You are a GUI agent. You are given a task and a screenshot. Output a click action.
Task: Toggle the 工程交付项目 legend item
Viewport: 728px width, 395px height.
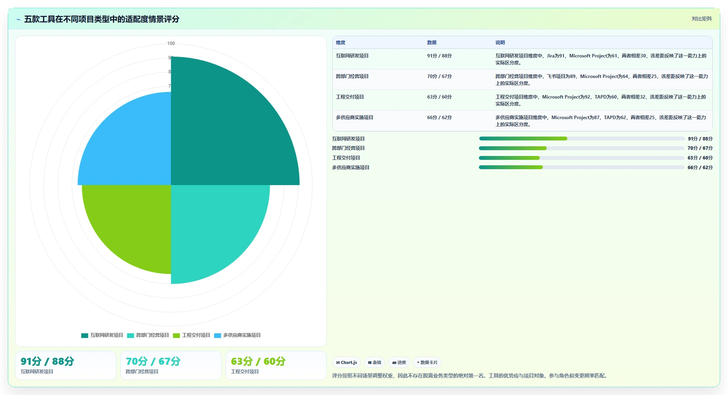coord(191,335)
